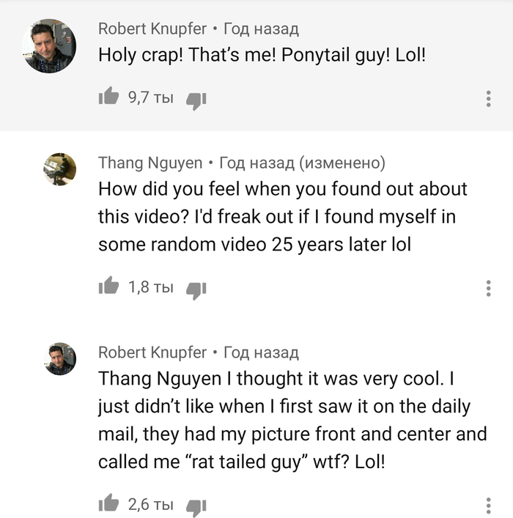Click the 2,6 тыс like count
This screenshot has width=513, height=518.
coord(150,504)
